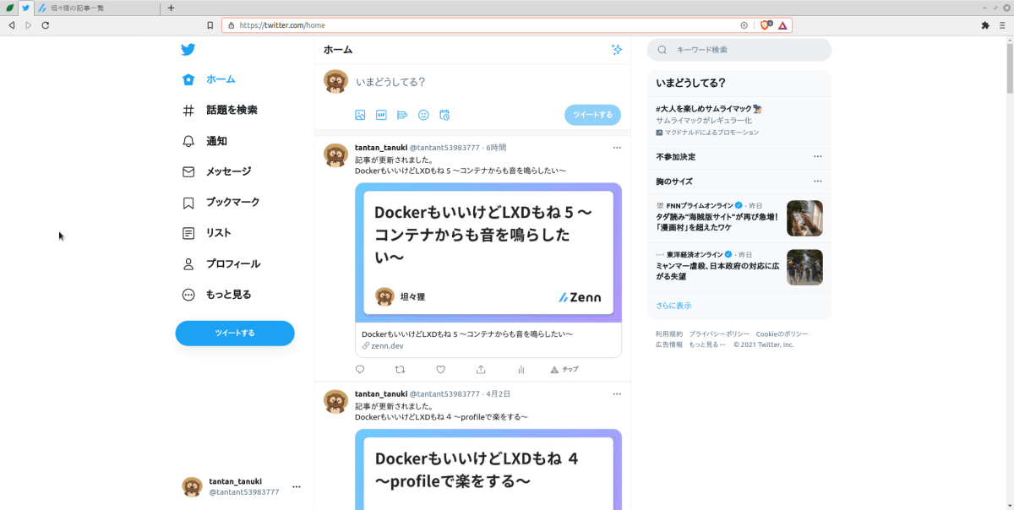Click tantan_tanuki avatar on the 4月2日 tweet
1014x510 pixels.
tap(336, 401)
